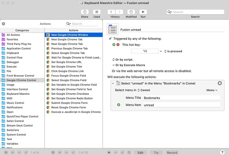Click the Record button in bottom bar
This screenshot has height=155, width=229.
pos(172,153)
